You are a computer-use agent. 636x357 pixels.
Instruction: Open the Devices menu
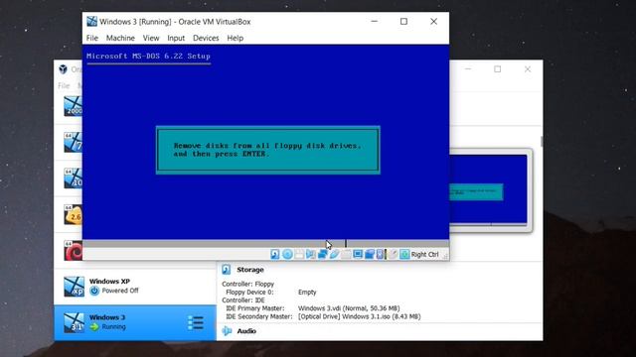tap(206, 38)
